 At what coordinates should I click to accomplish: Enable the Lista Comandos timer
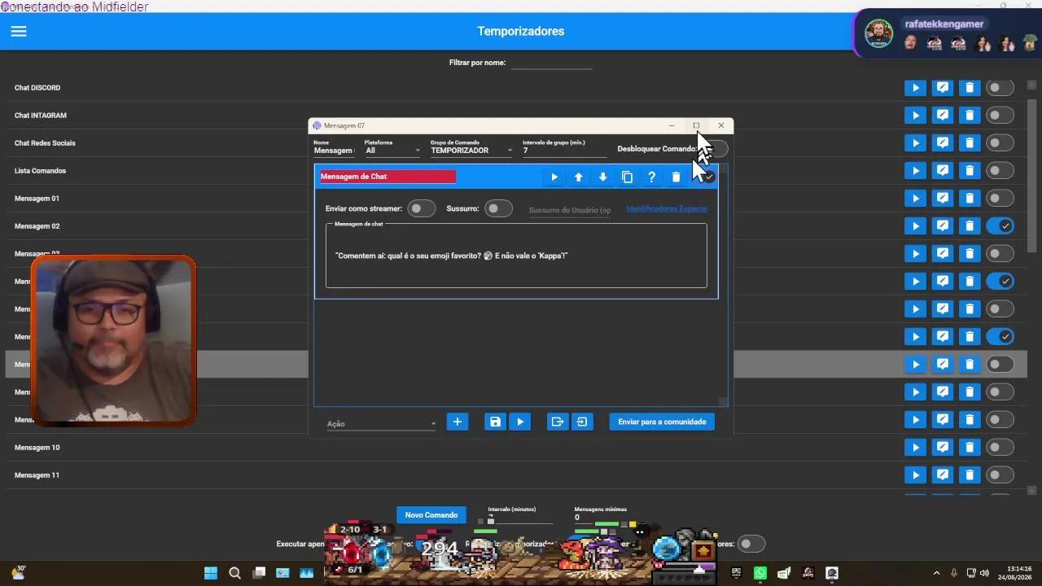(x=1000, y=171)
